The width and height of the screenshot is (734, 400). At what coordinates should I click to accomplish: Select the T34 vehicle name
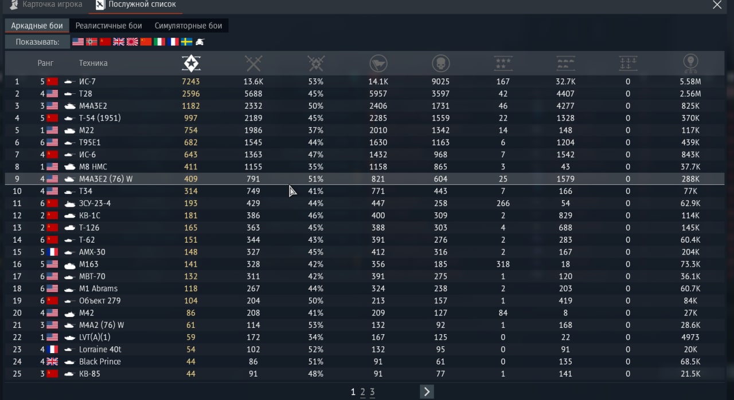click(x=86, y=191)
